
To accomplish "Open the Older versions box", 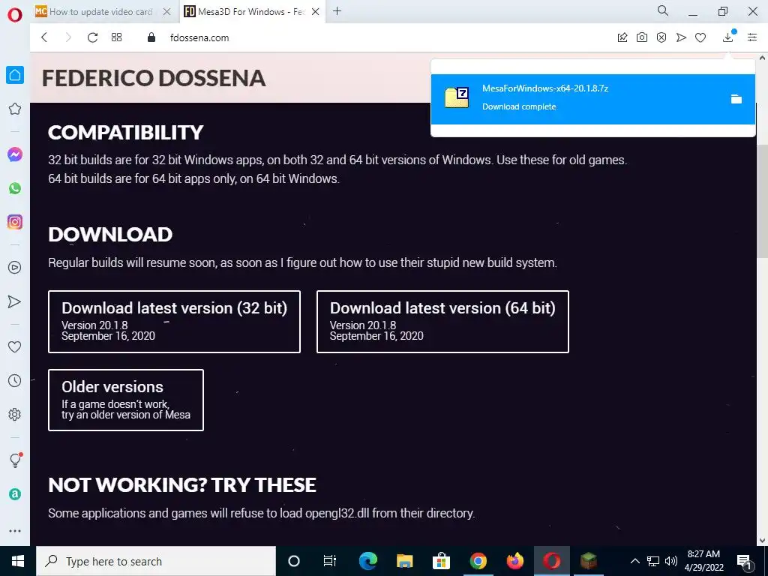I will 126,400.
